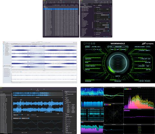Image resolution: width=155 pixels, height=134 pixels.
Task: Adjust the POLES slider in Wormhole
Action: [93, 61]
